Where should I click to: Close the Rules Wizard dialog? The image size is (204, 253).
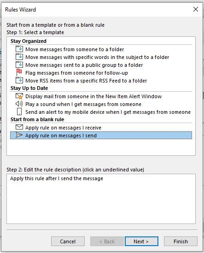click(196, 9)
